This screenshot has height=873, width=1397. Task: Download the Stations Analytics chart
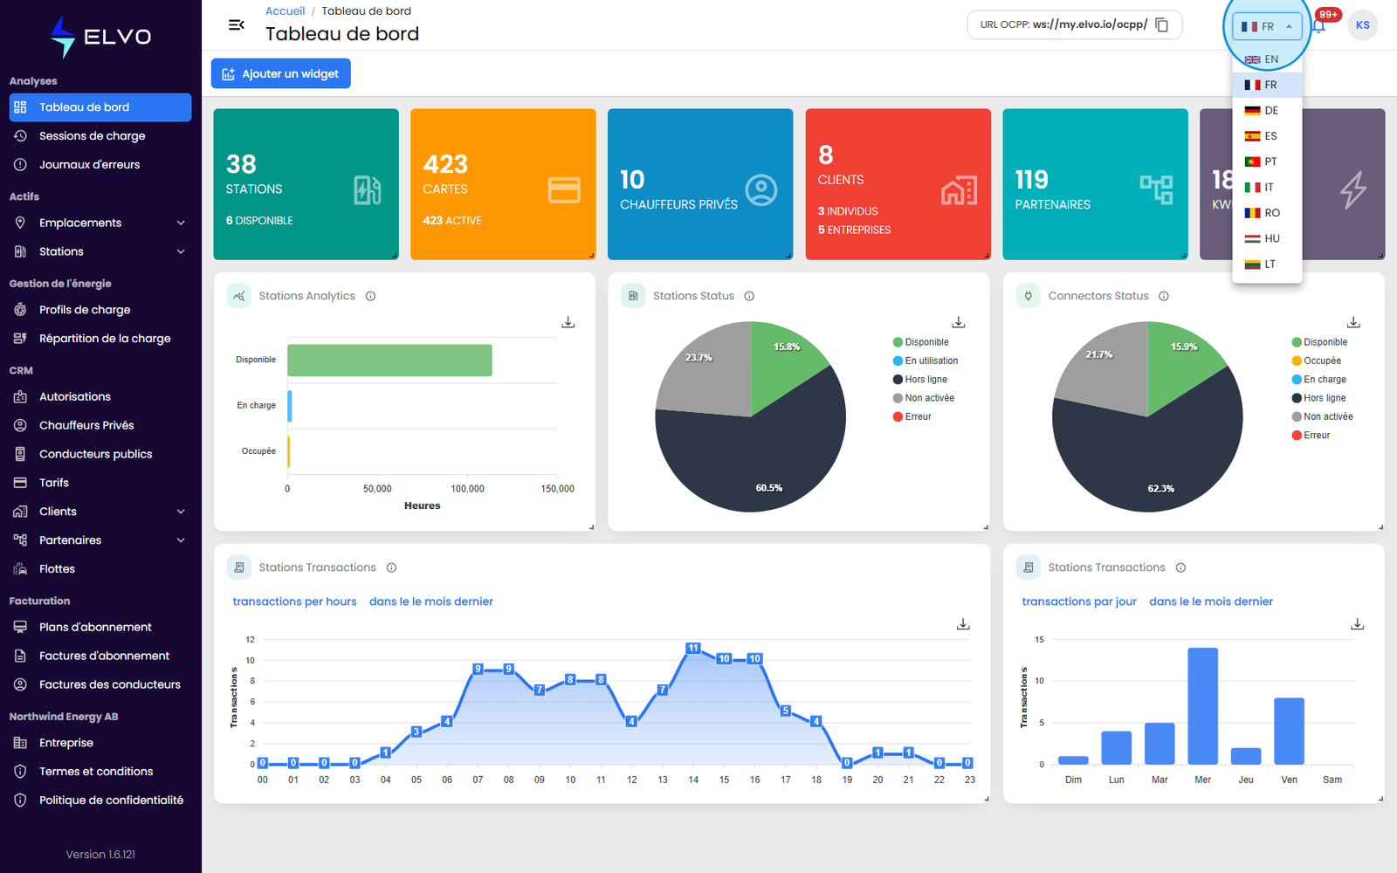point(568,322)
